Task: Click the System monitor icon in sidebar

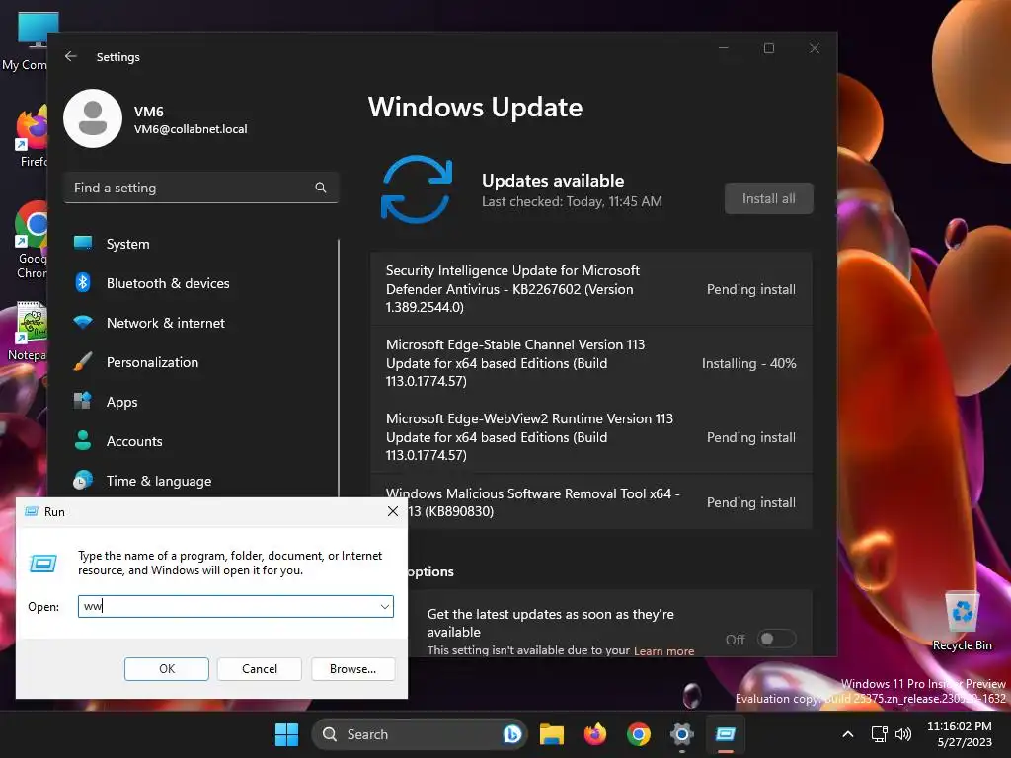Action: point(83,243)
